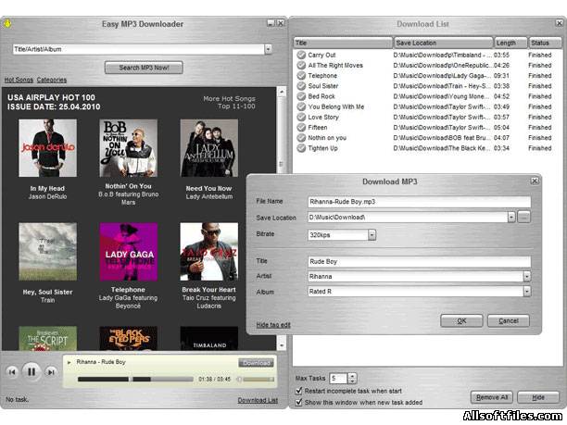
Task: Toggle Restart incomplete task when start checkbox
Action: click(x=298, y=391)
